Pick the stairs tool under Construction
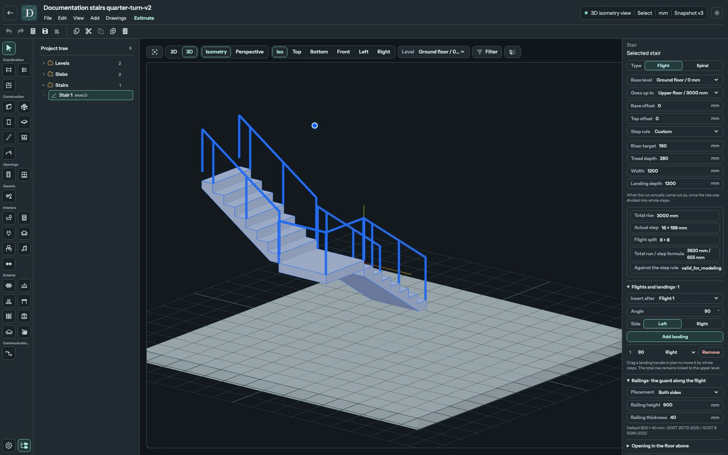 tap(9, 138)
